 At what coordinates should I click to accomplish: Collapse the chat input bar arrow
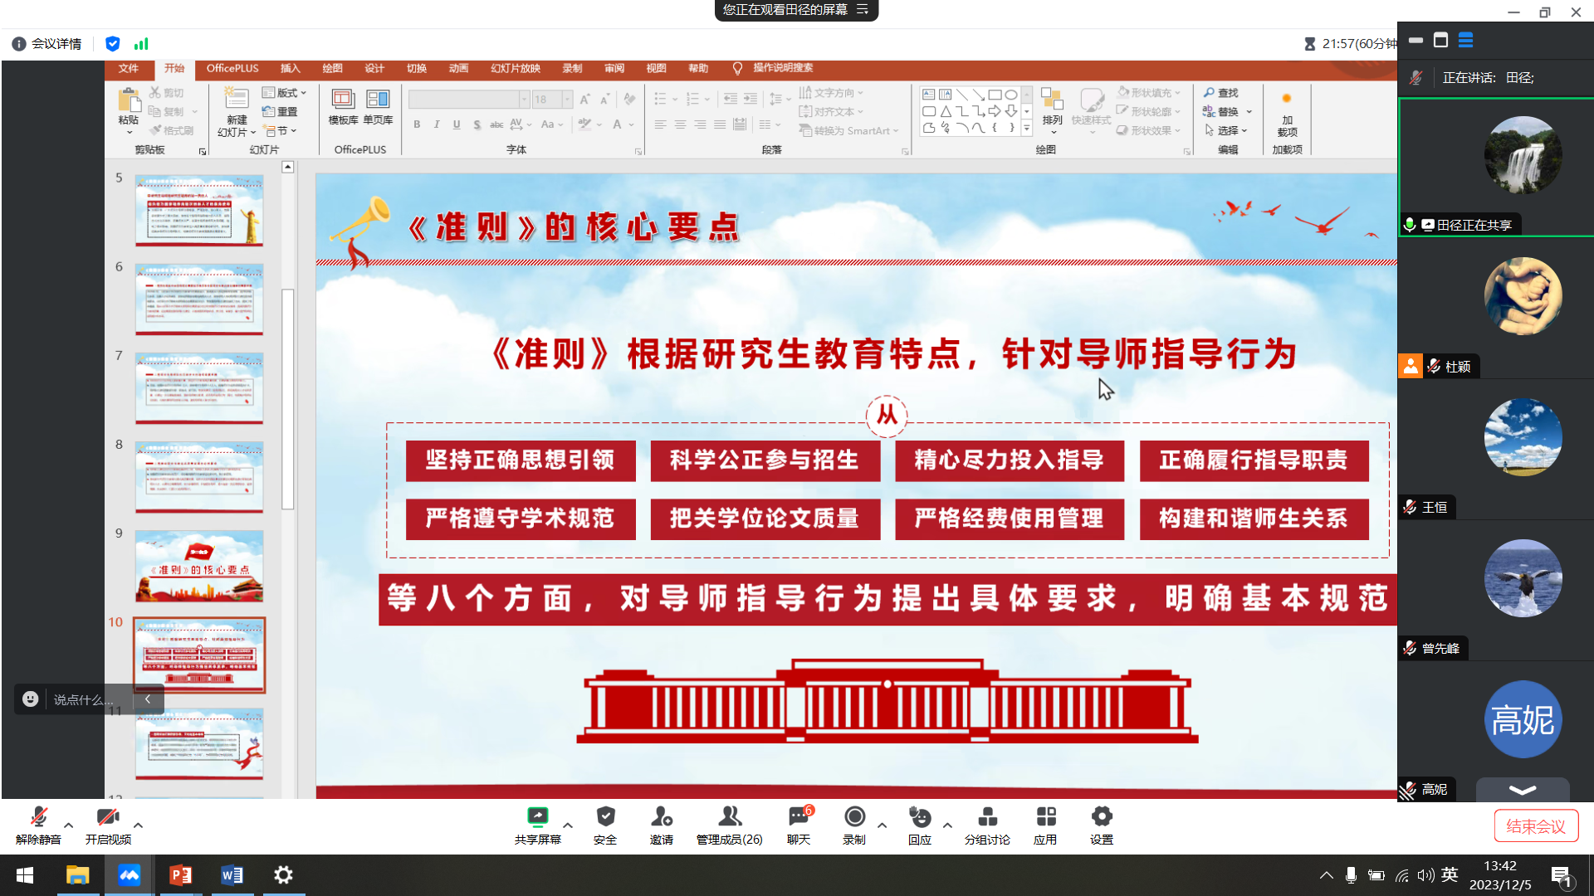(148, 699)
